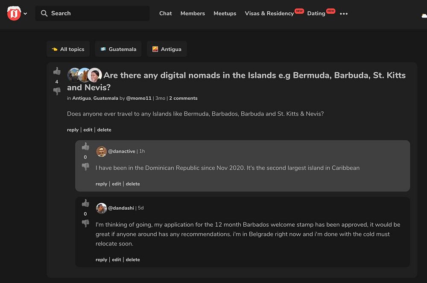Open the three-dots more menu

344,14
